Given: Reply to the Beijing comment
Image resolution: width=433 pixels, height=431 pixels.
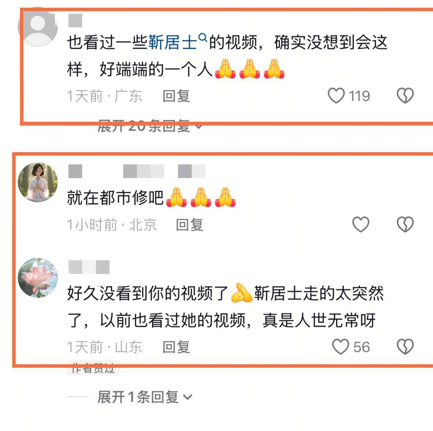Looking at the screenshot, I should pyautogui.click(x=190, y=225).
